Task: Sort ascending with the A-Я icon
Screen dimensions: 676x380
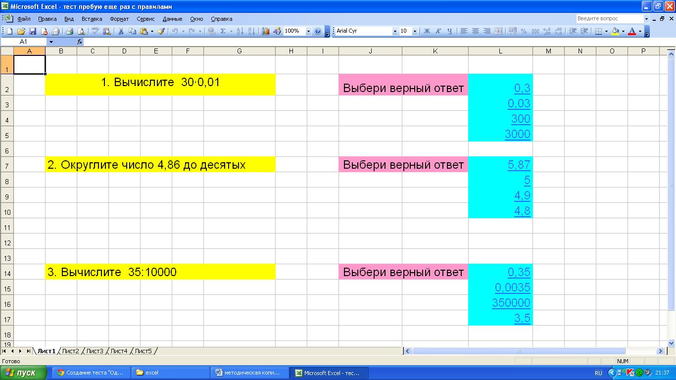Action: point(240,31)
